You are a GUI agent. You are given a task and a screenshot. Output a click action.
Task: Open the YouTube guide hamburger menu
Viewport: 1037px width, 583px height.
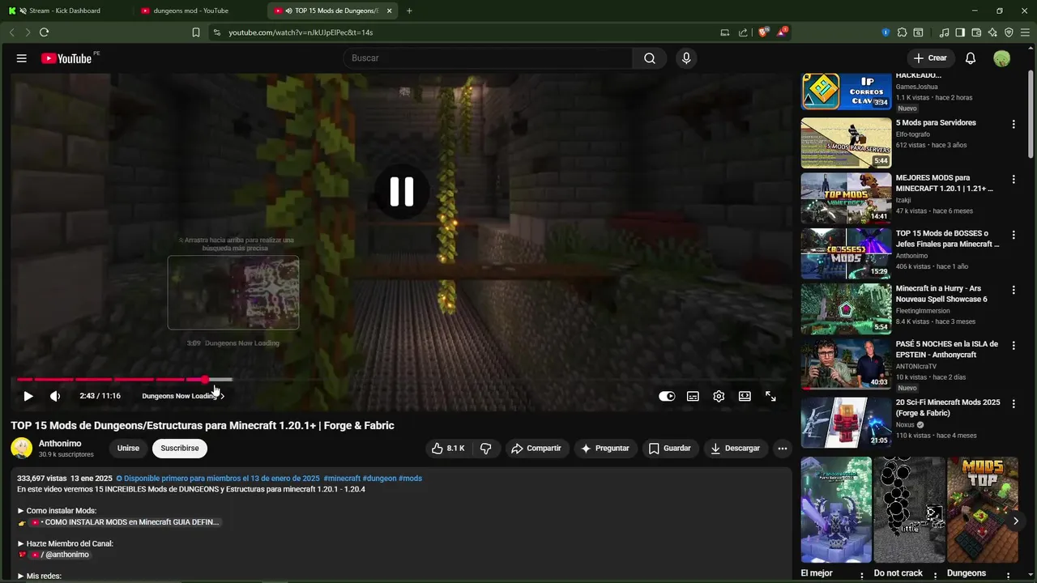point(22,58)
